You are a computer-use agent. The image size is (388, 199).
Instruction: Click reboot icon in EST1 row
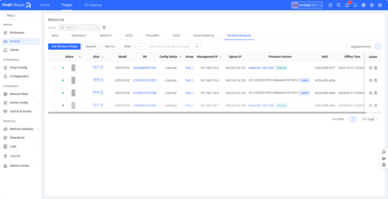tap(370, 68)
